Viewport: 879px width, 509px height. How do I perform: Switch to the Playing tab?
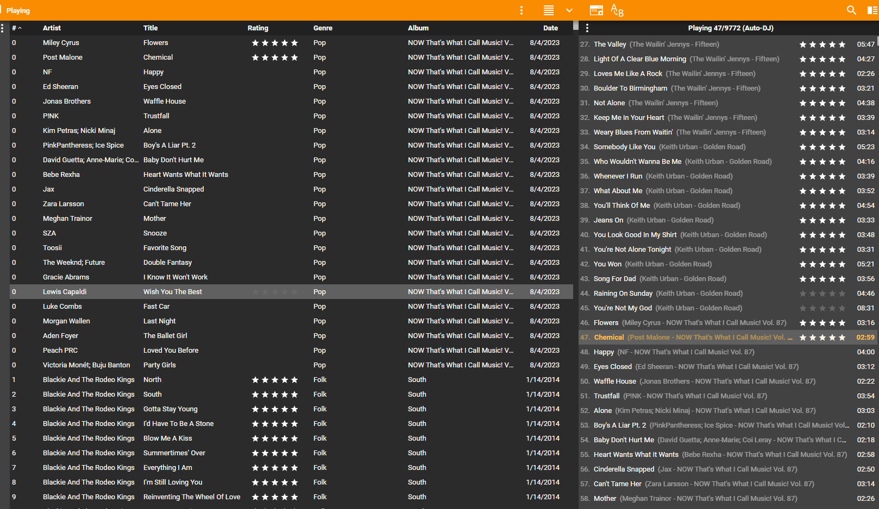point(18,10)
